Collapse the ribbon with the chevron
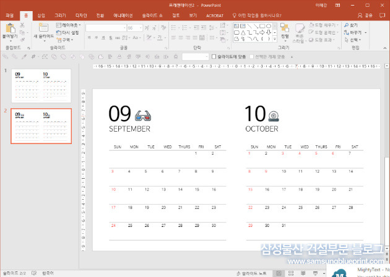 [385, 48]
